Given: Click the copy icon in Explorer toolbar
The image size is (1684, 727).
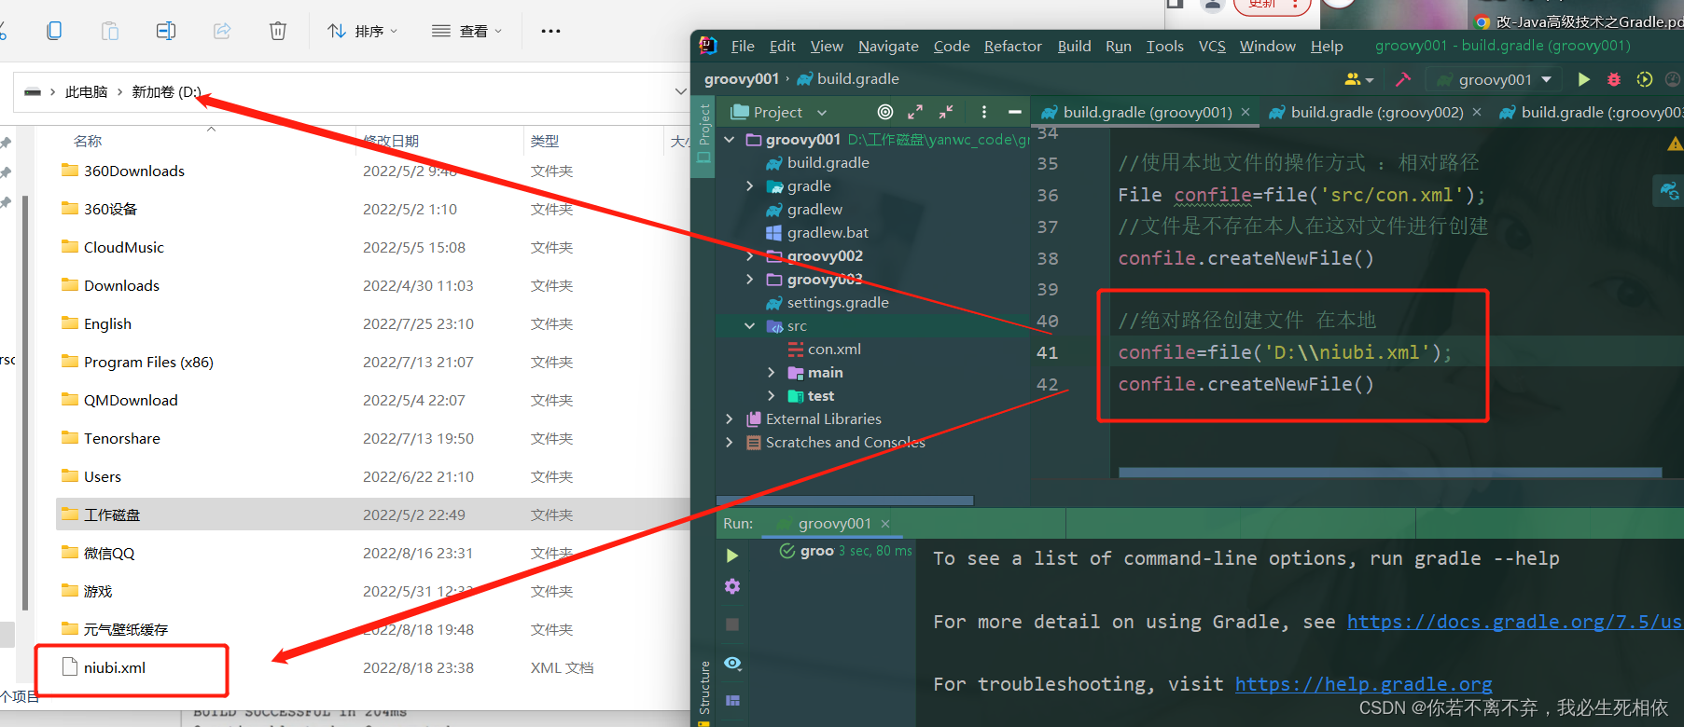Looking at the screenshot, I should coord(54,31).
